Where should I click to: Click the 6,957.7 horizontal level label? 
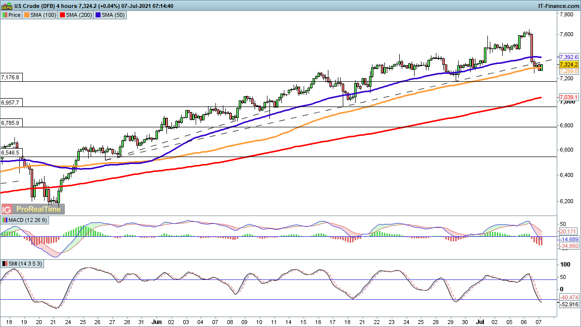pos(10,103)
